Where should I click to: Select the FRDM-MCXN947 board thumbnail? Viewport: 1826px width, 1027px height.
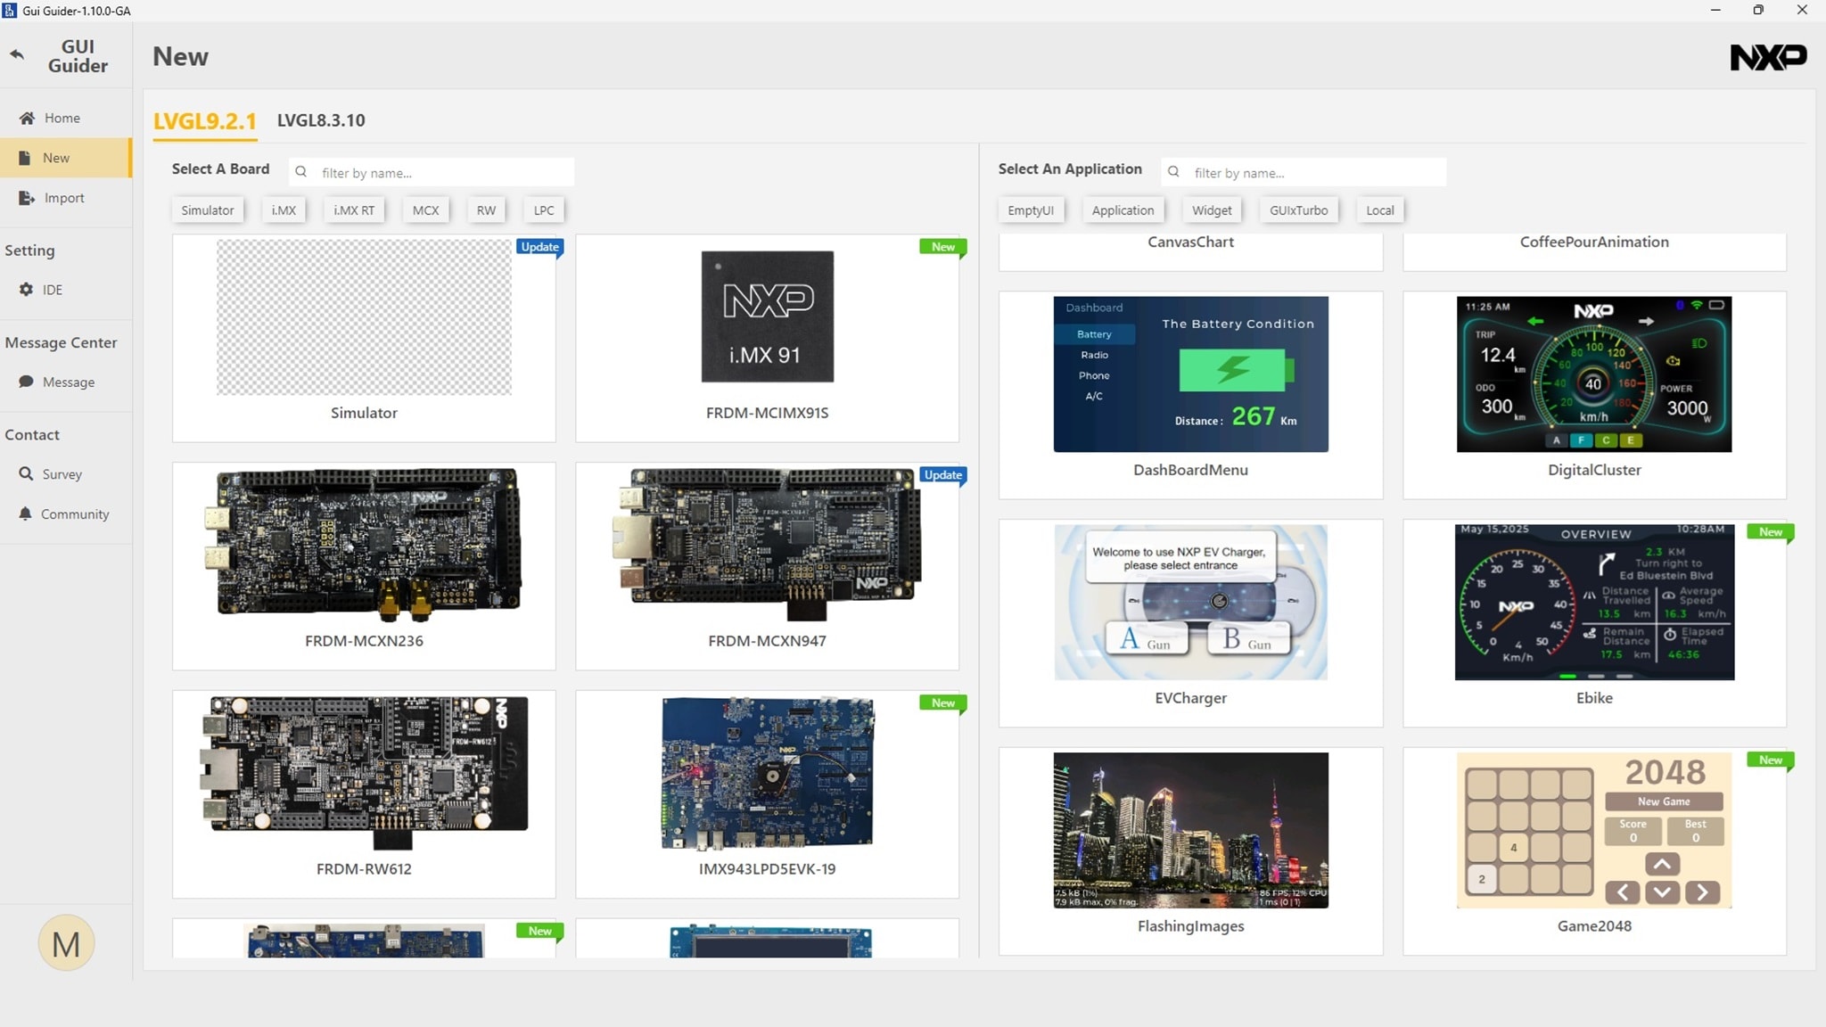[x=767, y=544]
